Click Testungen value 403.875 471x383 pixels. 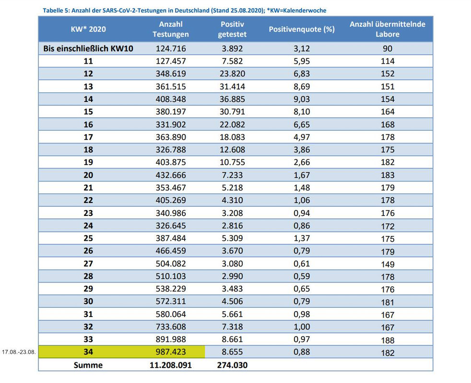171,162
